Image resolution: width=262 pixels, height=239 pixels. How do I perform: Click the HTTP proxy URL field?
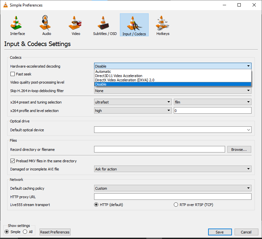pyautogui.click(x=172, y=197)
